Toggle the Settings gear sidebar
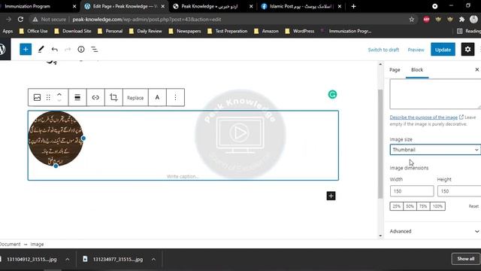Image resolution: width=481 pixels, height=271 pixels. (467, 49)
